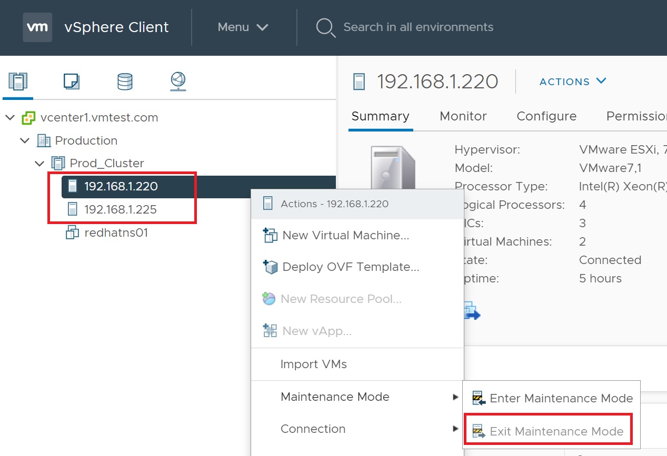Switch to VMs and Templates view icon

(x=71, y=82)
